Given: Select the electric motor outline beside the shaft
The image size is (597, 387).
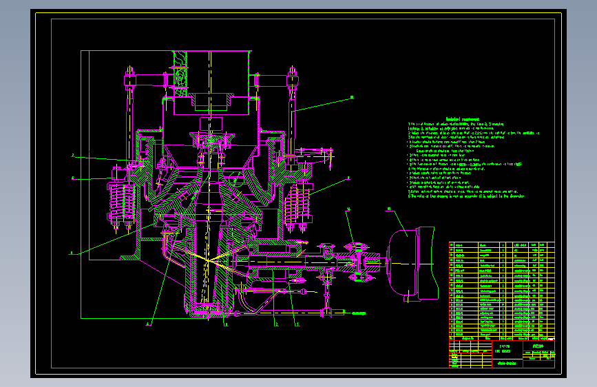Looking at the screenshot, I should point(412,264).
